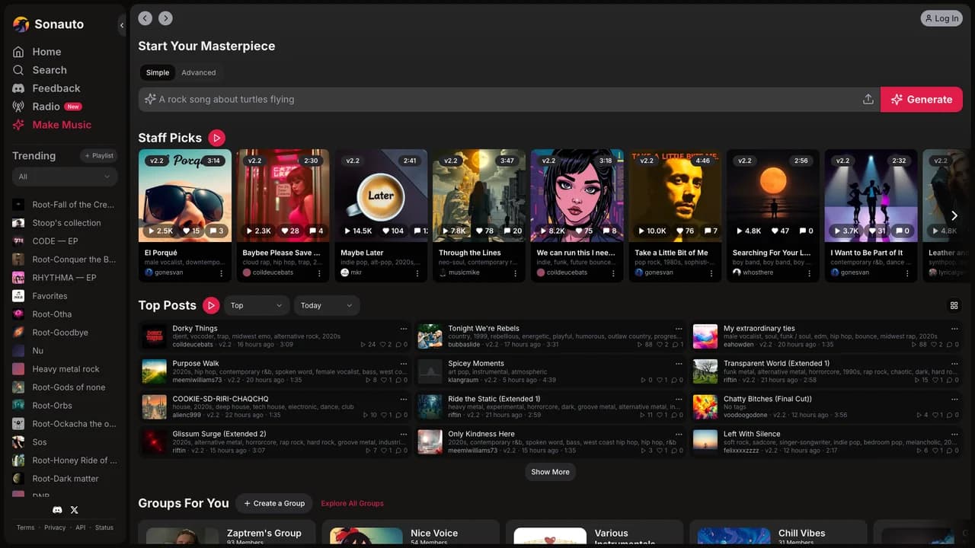Click 'Create a Group' button

point(274,503)
